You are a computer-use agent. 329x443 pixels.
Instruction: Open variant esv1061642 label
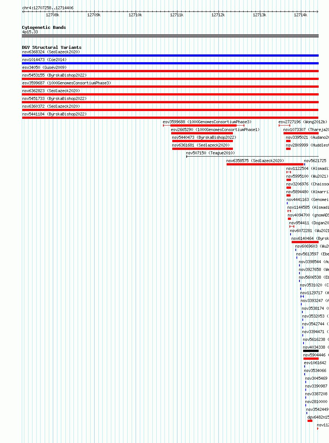click(x=315, y=363)
